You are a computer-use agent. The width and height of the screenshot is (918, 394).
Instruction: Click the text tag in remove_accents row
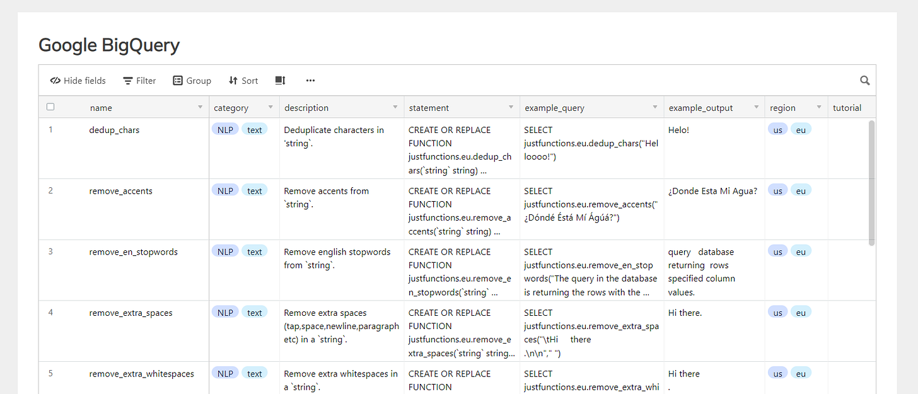tap(255, 190)
